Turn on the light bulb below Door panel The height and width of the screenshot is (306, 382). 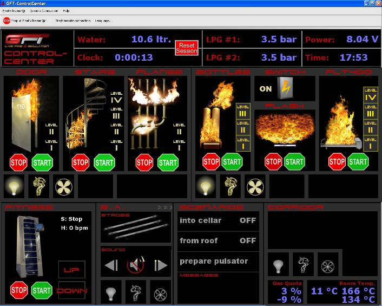pos(14,186)
